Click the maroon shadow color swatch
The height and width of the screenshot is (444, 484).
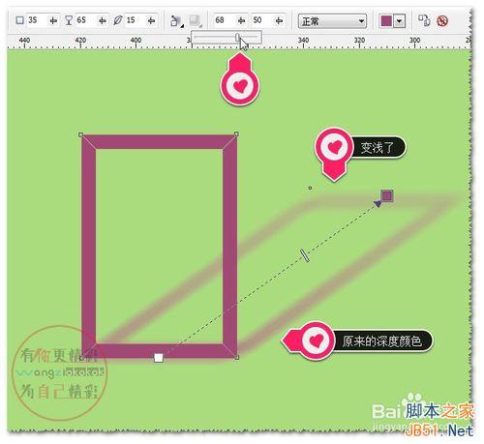386,21
